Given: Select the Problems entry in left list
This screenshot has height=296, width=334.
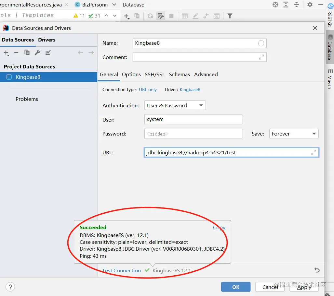Looking at the screenshot, I should click(x=27, y=99).
